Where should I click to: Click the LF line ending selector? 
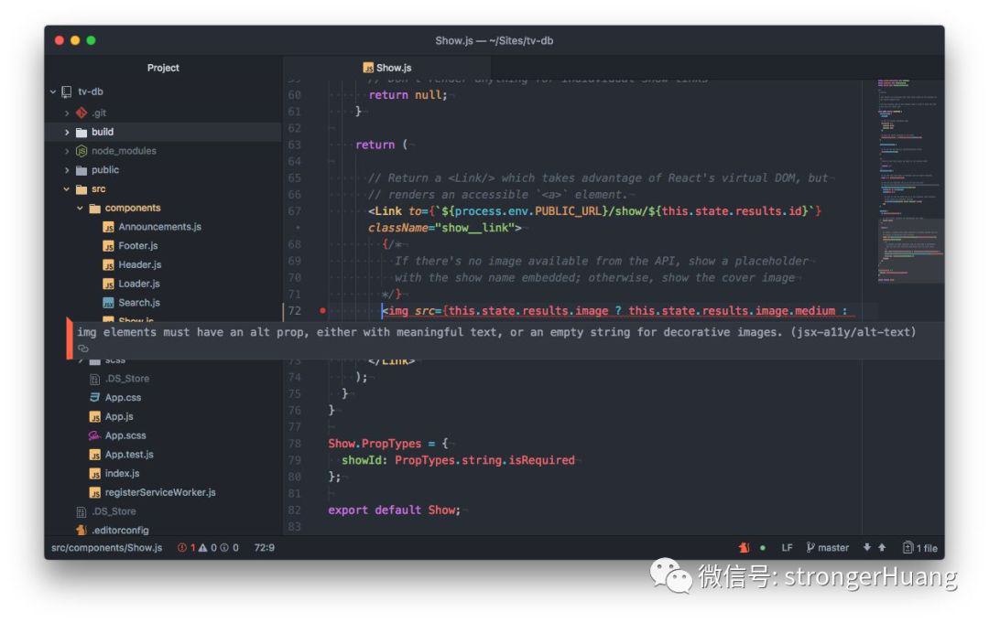788,547
